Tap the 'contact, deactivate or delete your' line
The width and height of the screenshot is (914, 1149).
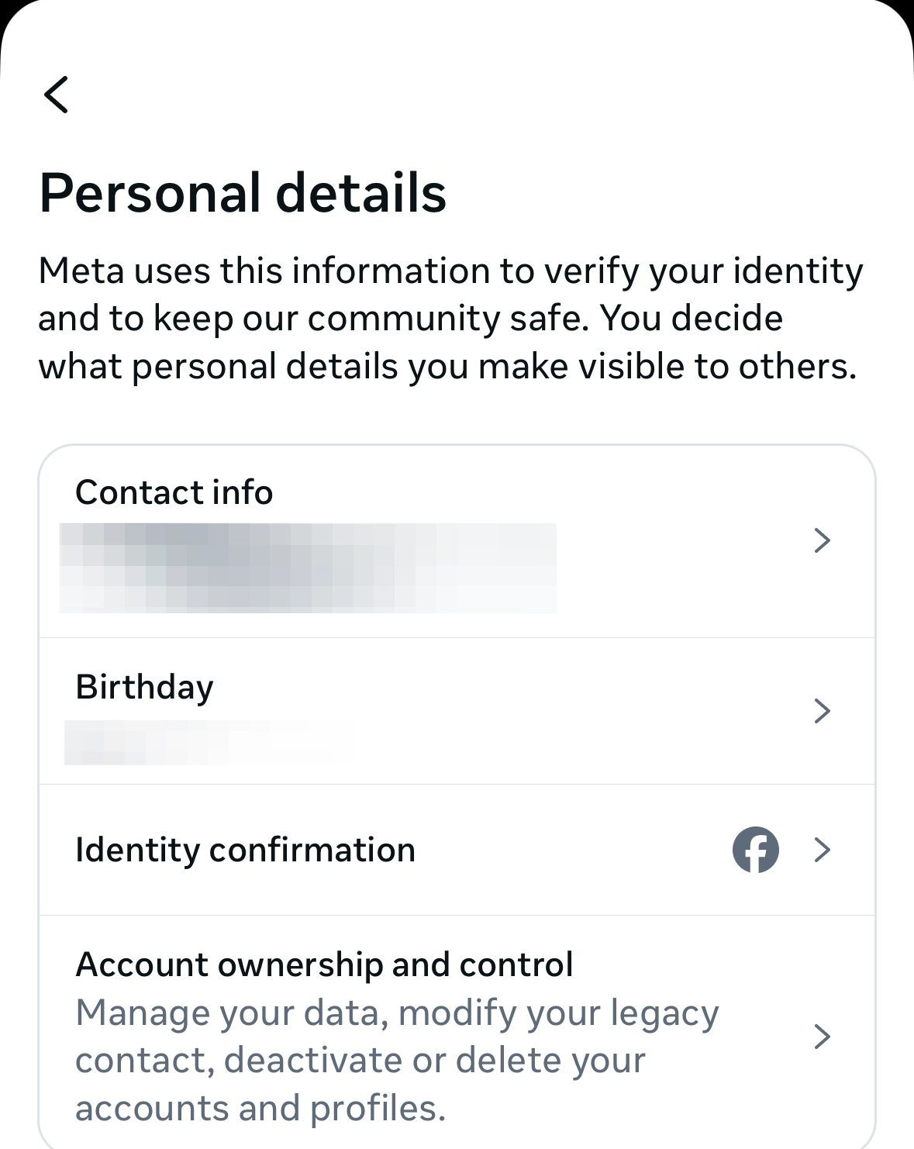click(360, 1061)
